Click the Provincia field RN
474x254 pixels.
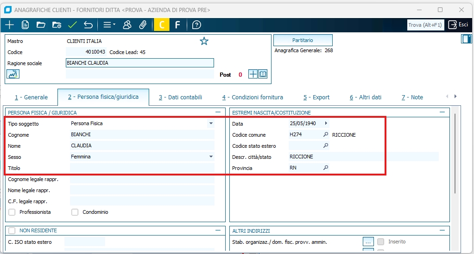pyautogui.click(x=305, y=168)
